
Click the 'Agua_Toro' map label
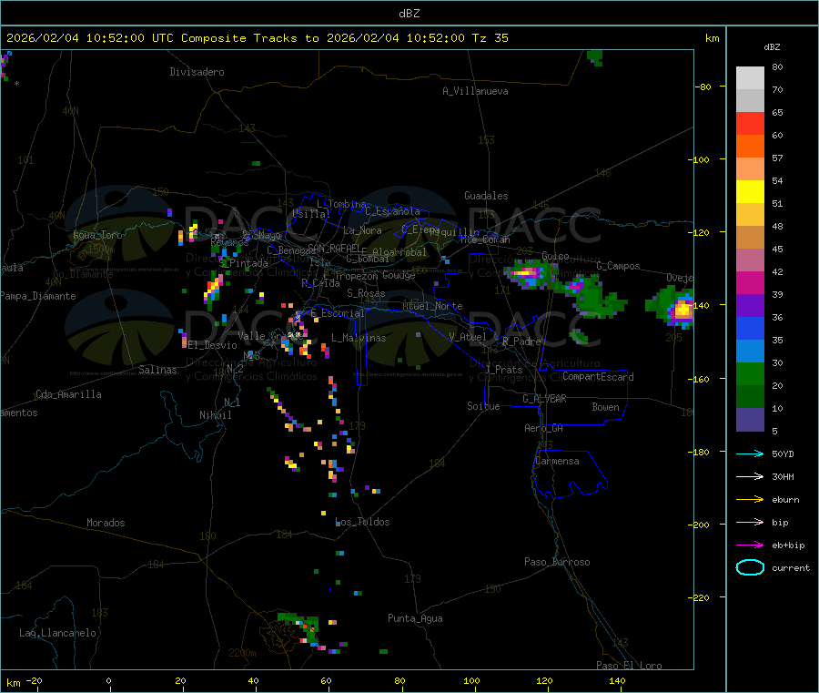point(97,235)
